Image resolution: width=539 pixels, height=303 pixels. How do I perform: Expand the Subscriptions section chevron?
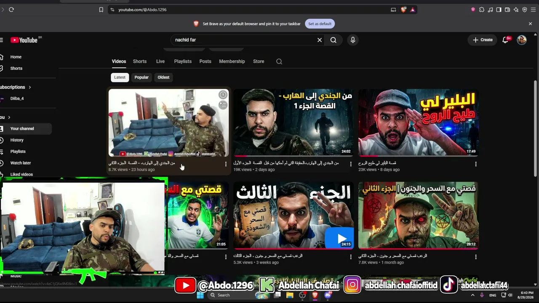pos(30,87)
